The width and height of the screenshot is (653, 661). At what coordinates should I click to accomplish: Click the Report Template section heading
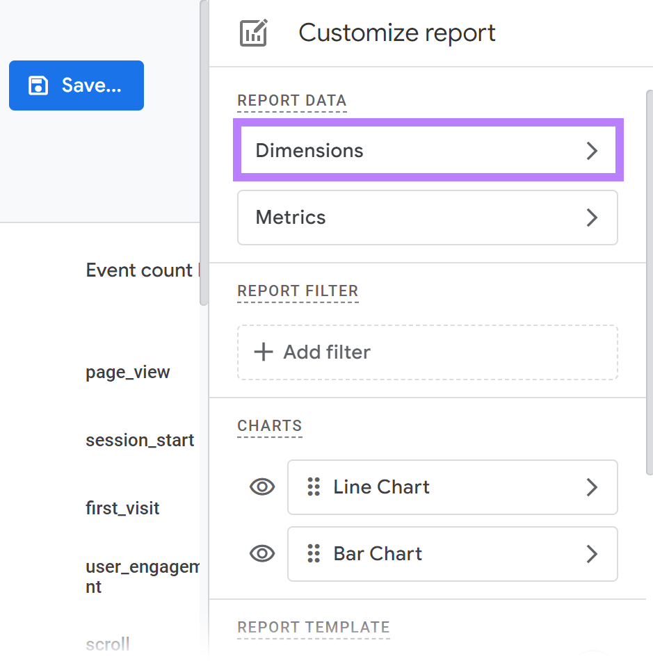pyautogui.click(x=313, y=627)
